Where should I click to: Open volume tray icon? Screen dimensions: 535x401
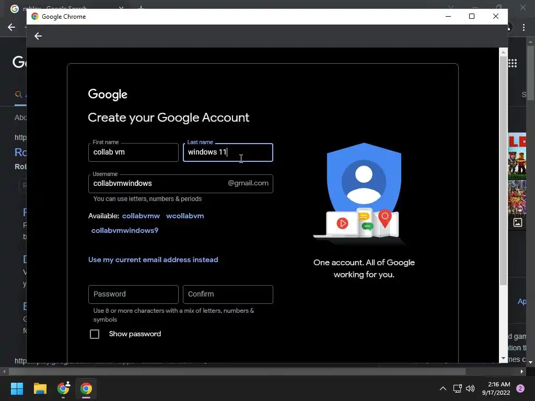[x=470, y=388]
